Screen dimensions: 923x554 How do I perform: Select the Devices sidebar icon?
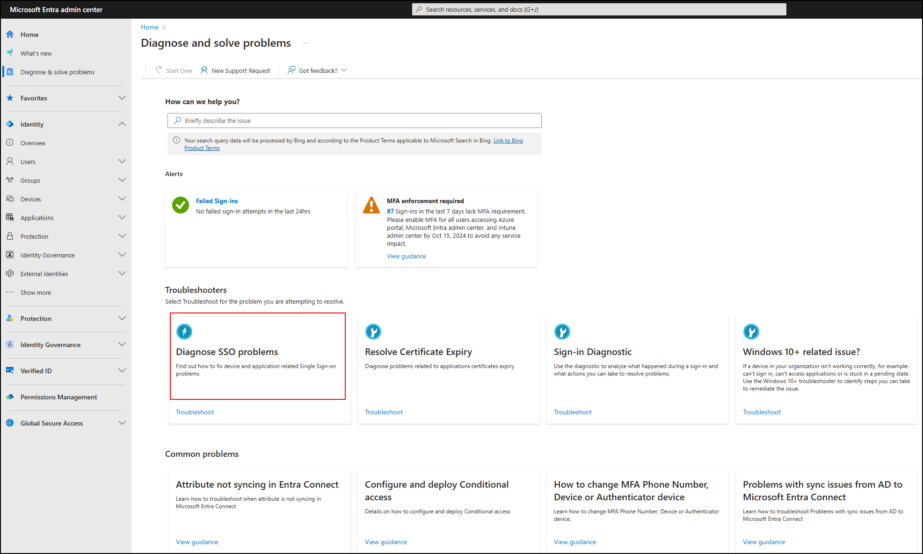10,199
